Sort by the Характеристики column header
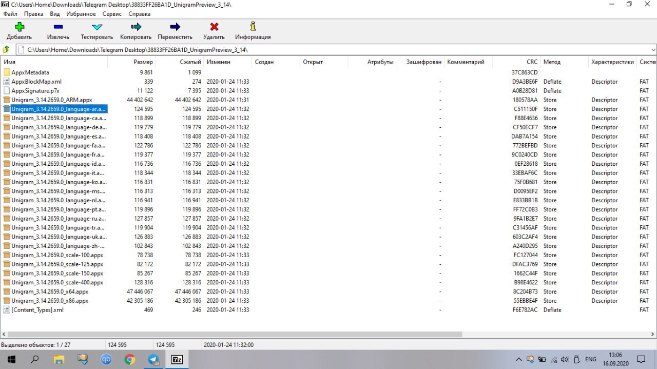The height and width of the screenshot is (369, 657). tap(612, 62)
